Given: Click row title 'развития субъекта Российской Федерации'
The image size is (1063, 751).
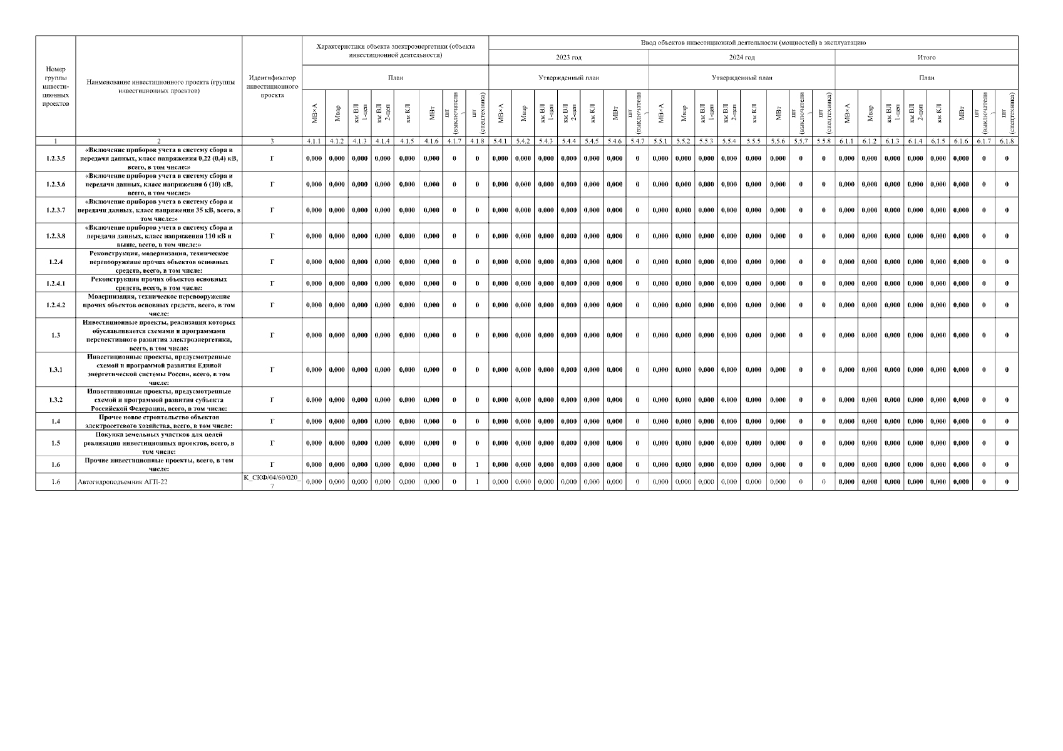Looking at the screenshot, I should [x=159, y=399].
